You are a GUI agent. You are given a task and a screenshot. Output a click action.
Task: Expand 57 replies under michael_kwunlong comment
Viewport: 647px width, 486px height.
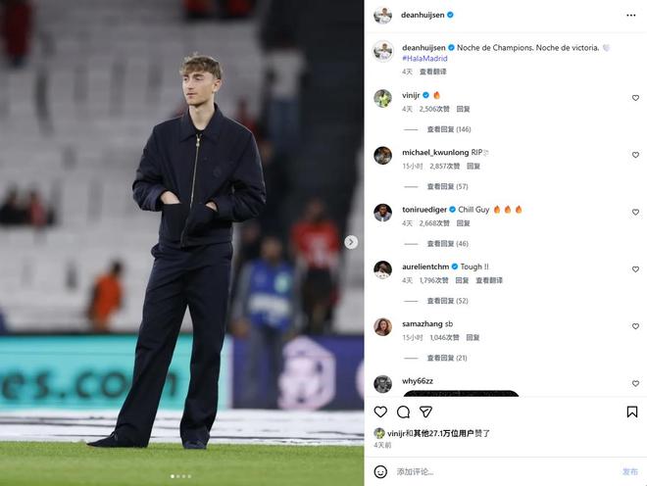click(447, 186)
